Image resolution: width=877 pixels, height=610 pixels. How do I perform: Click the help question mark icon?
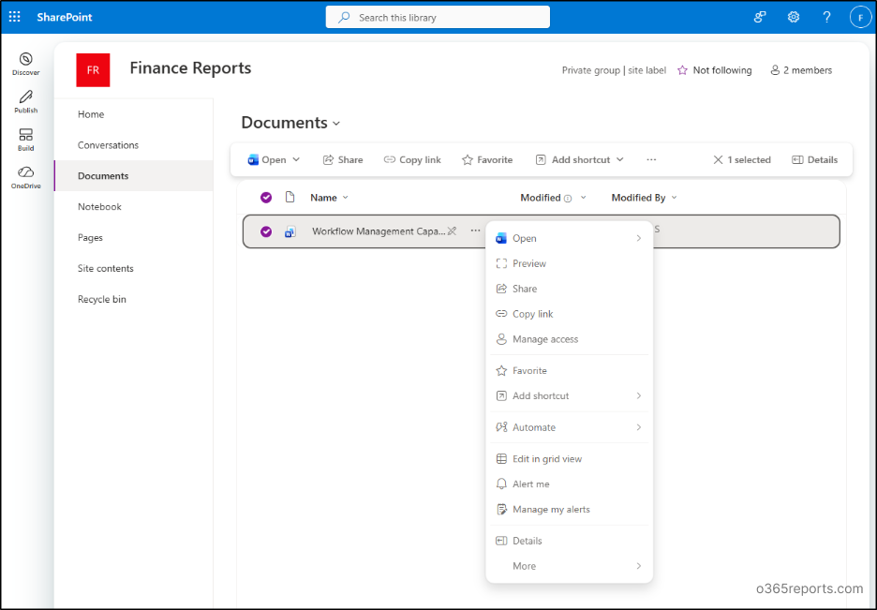(826, 17)
